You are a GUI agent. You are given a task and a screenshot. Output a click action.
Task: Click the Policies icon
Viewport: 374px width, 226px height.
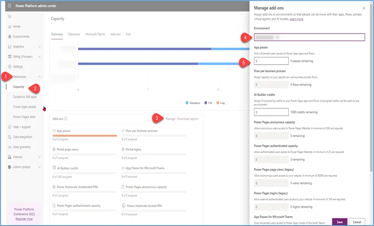(9, 157)
